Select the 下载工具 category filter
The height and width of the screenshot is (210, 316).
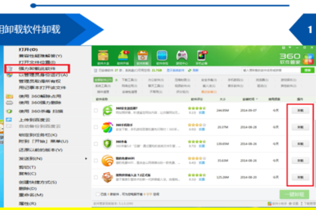click(x=129, y=80)
